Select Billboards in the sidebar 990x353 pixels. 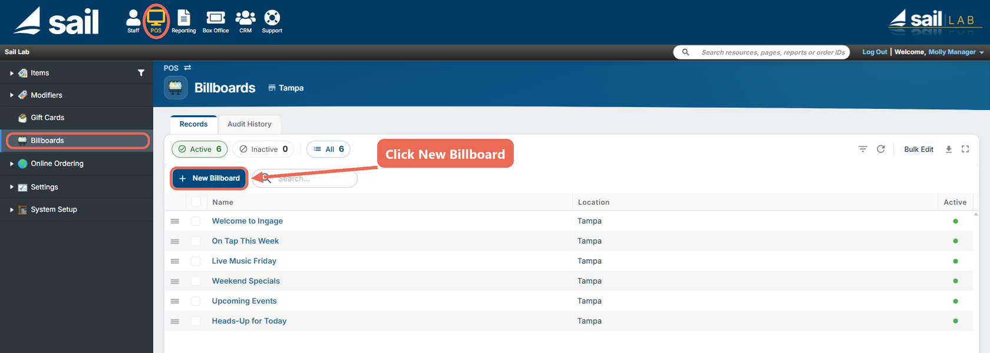click(77, 141)
